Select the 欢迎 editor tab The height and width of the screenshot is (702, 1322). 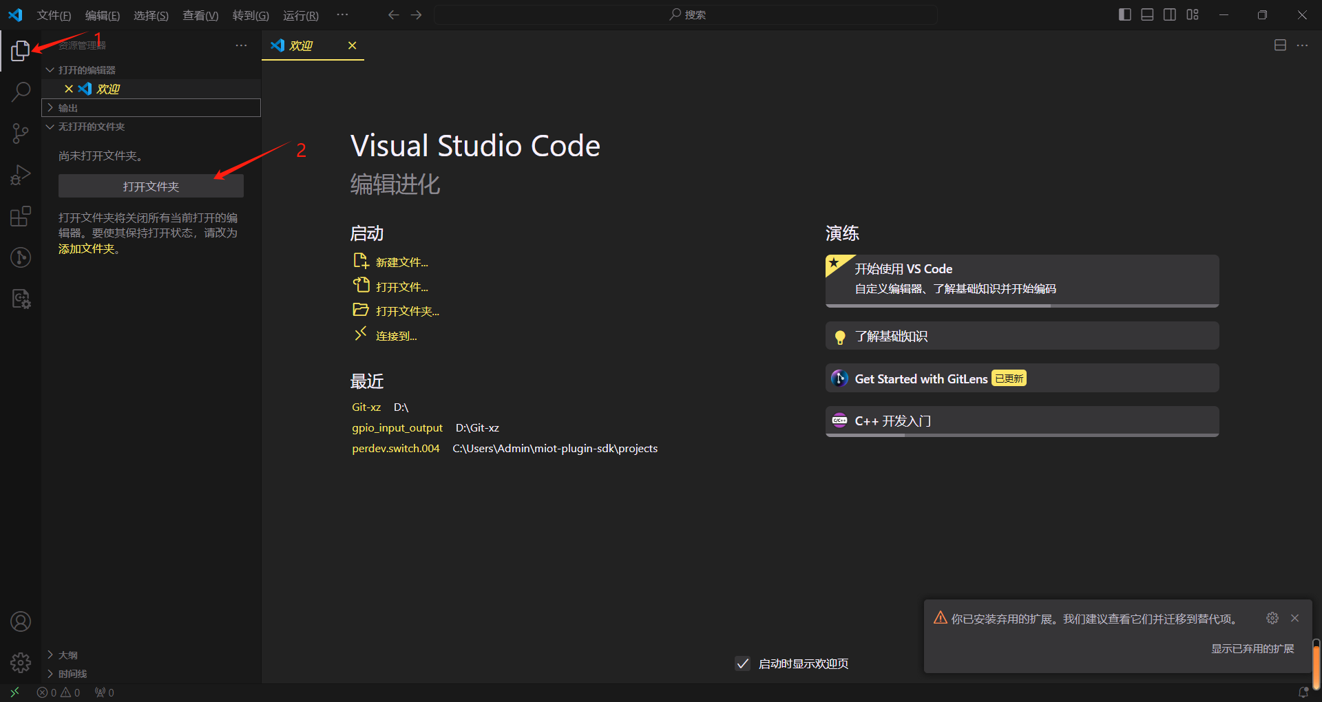(313, 45)
